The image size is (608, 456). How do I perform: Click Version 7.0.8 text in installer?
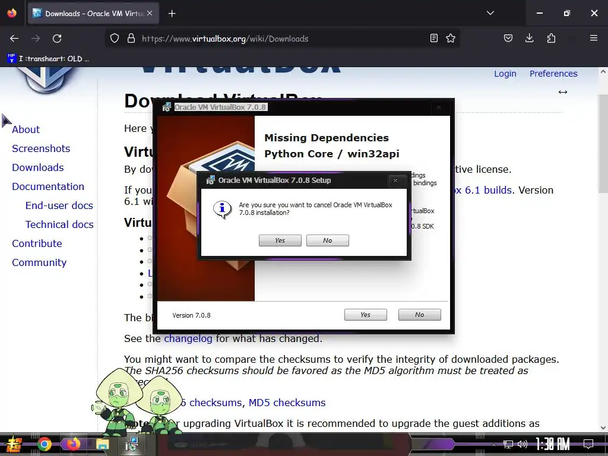191,315
